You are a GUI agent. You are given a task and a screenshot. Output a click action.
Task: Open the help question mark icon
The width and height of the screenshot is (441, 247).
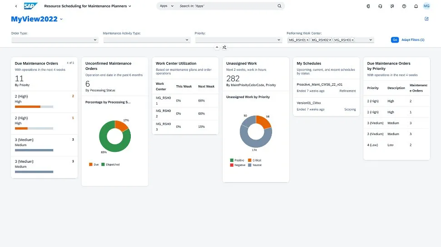[404, 6]
